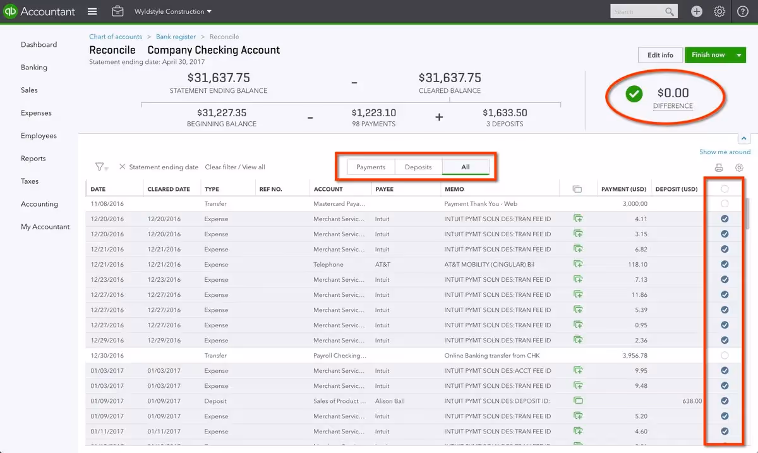758x453 pixels.
Task: Uncheck the cleared checkbox for the AT&T Telephone expense
Action: coord(723,264)
